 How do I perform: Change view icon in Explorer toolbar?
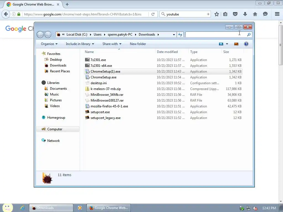[221, 44]
